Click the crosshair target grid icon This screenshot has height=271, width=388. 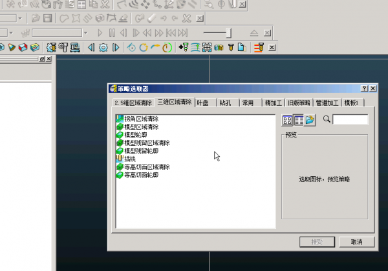coord(207,47)
